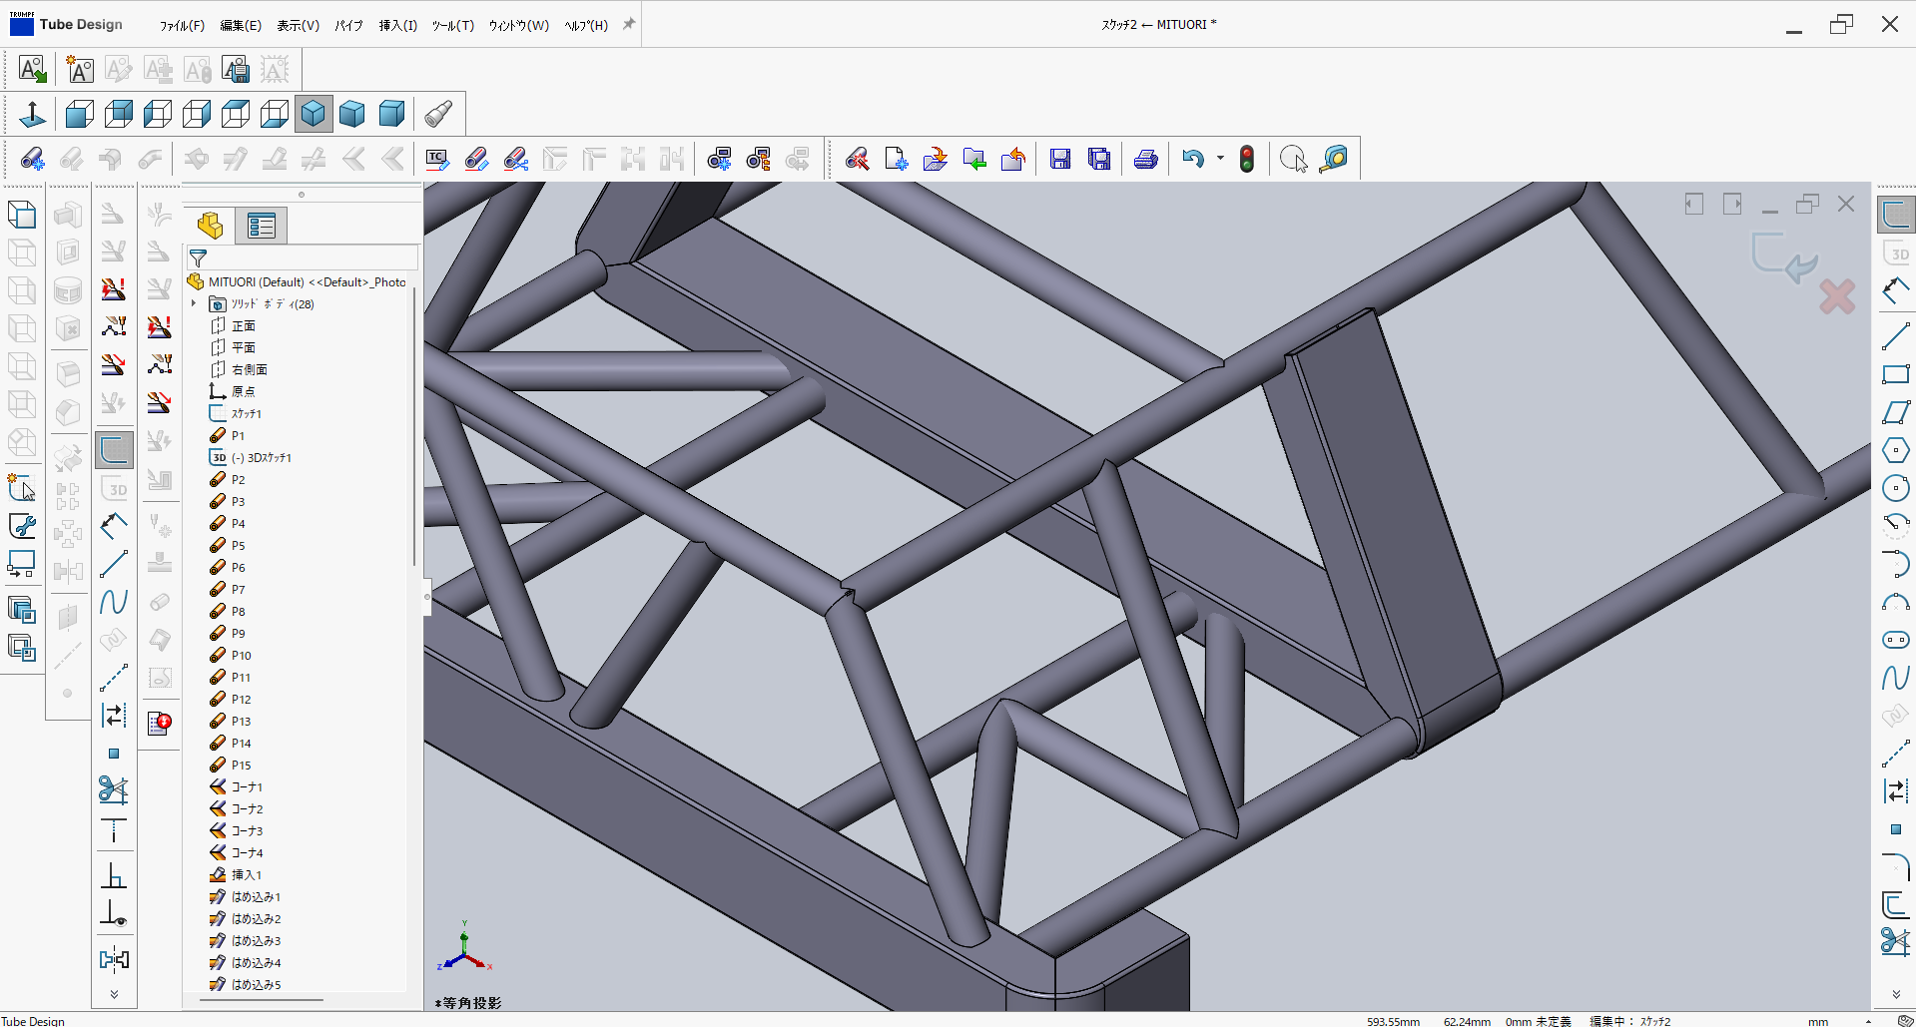1916x1027 pixels.
Task: Select pipe P15 in the tree
Action: pyautogui.click(x=241, y=765)
